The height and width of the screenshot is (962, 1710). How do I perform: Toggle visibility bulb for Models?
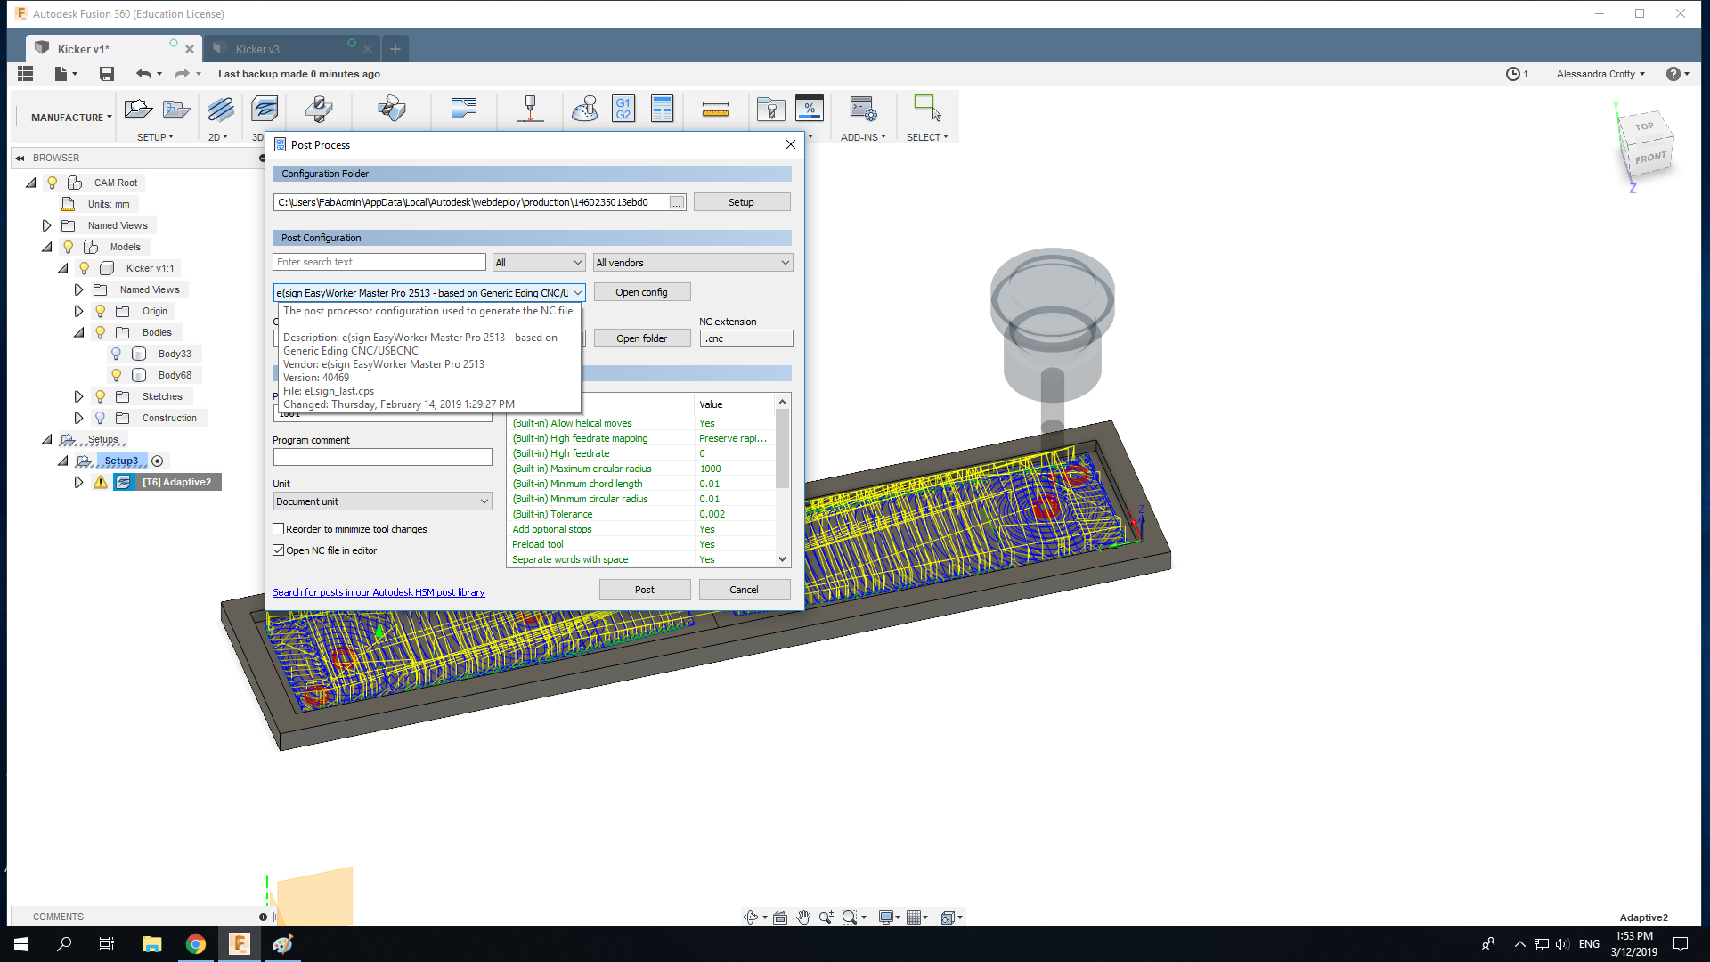(69, 247)
